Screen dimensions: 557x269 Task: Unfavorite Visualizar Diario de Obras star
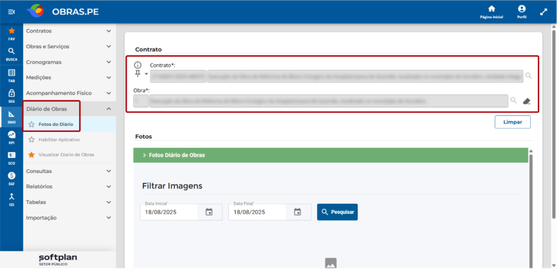click(32, 155)
